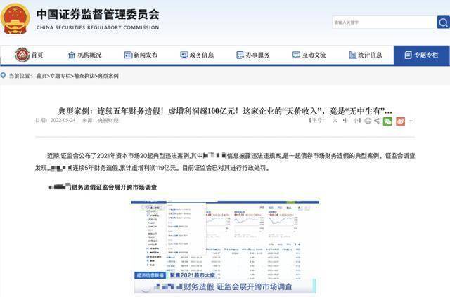The width and height of the screenshot is (450, 297).
Task: Set font size to 大 (large)
Action: pyautogui.click(x=335, y=121)
